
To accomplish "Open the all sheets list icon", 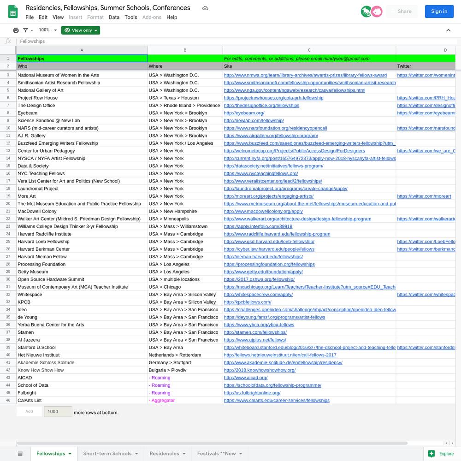I will (20, 454).
